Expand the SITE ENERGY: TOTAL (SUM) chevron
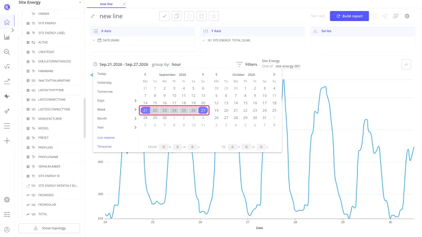 pyautogui.click(x=204, y=41)
